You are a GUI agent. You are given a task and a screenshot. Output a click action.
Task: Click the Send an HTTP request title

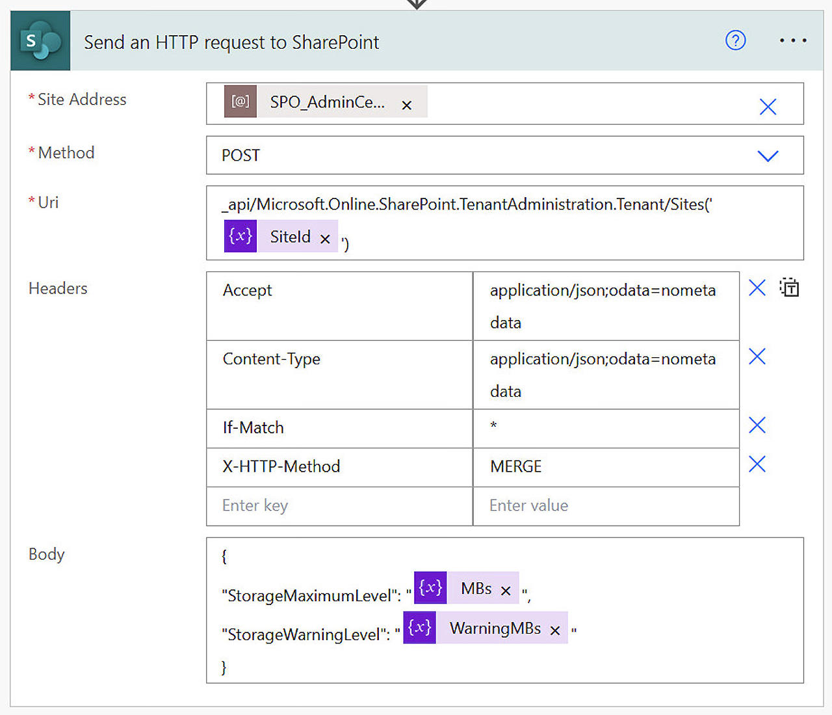[231, 42]
